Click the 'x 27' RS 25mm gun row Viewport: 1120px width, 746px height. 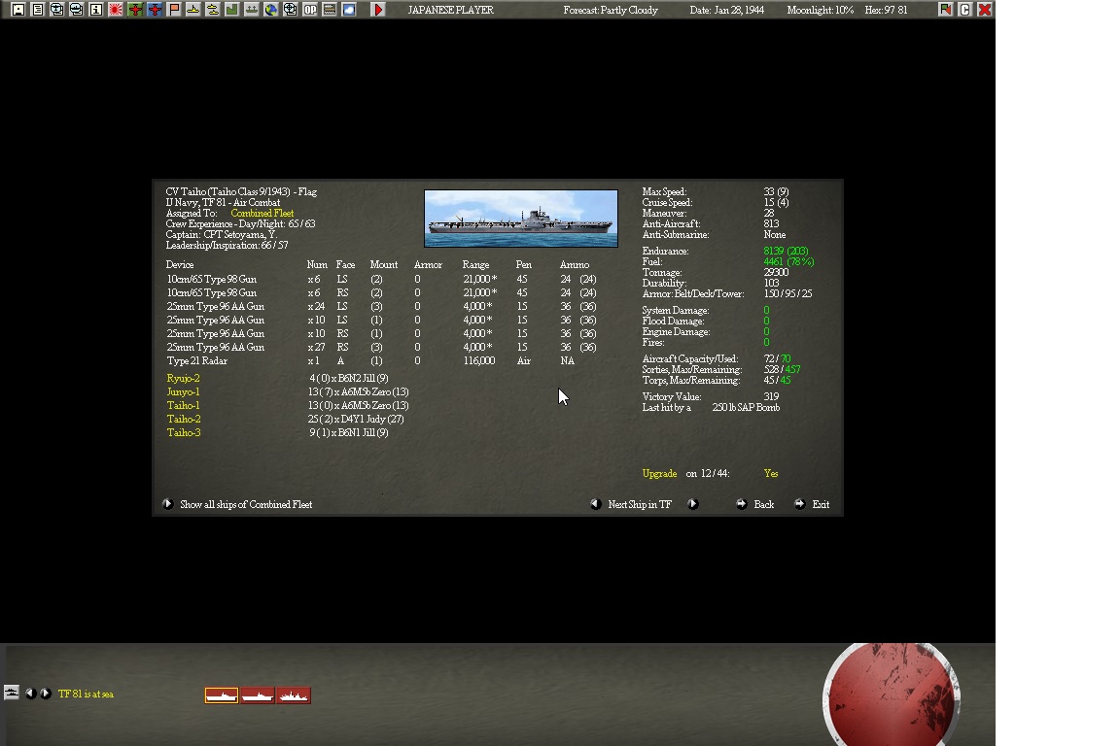tap(381, 347)
